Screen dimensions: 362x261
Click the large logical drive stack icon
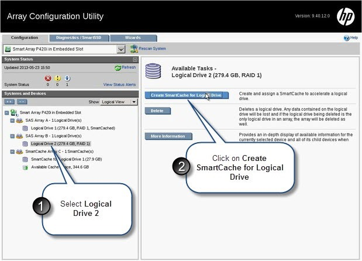coord(153,71)
